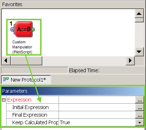This screenshot has height=130, width=146.
Task: Click the blue input port on the component
Action: [12, 29]
